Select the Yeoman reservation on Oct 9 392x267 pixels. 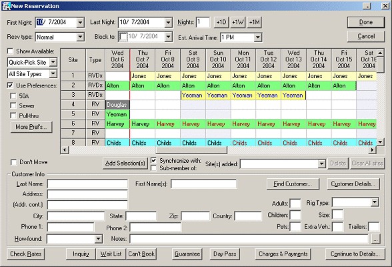tap(193, 95)
